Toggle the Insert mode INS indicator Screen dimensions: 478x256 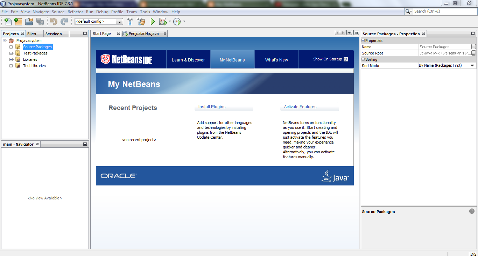tap(473, 254)
